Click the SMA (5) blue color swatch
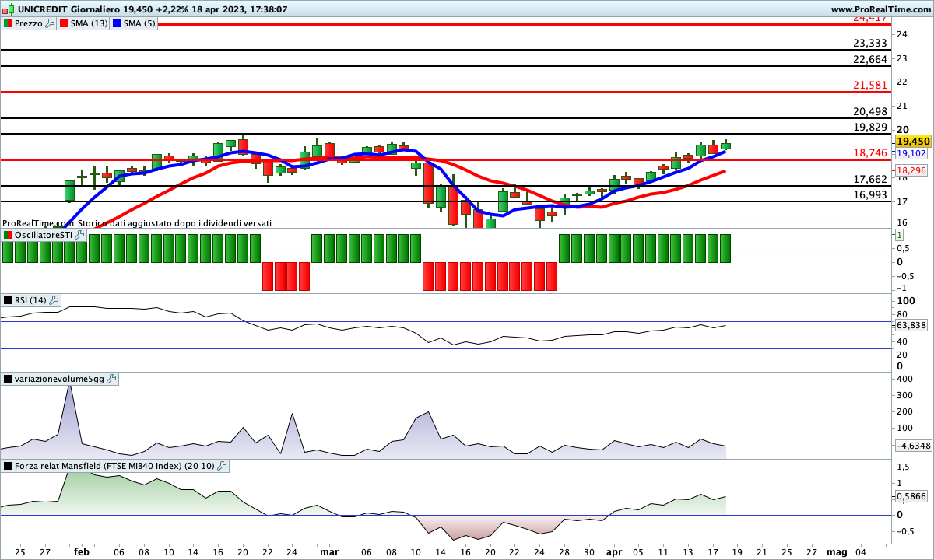934x560 pixels. pyautogui.click(x=117, y=23)
